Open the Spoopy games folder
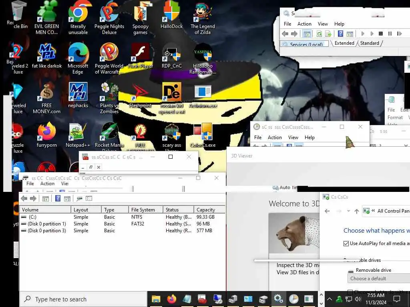 [141, 18]
